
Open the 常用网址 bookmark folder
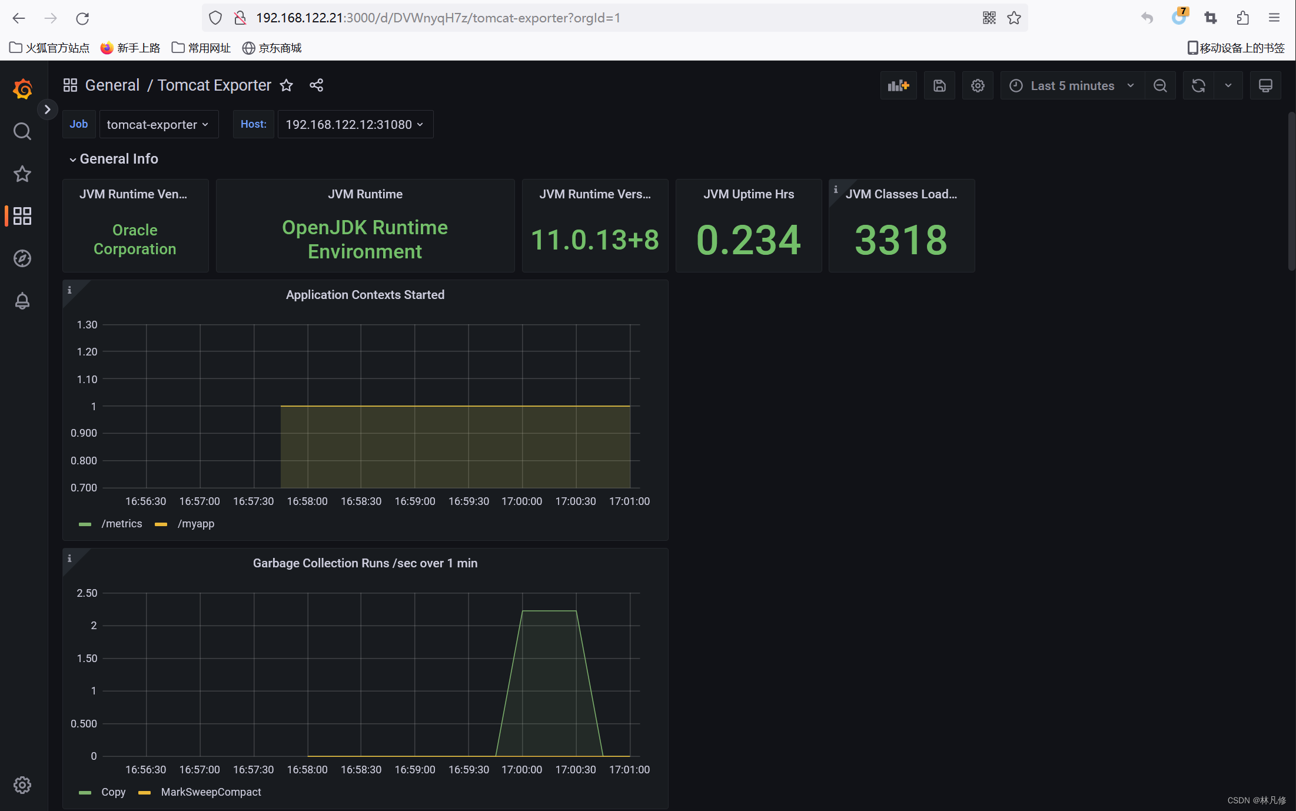pyautogui.click(x=201, y=48)
